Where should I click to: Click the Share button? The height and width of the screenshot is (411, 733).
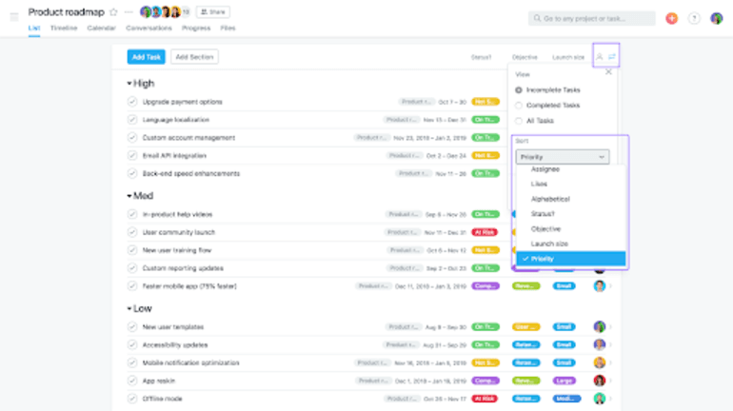(212, 11)
